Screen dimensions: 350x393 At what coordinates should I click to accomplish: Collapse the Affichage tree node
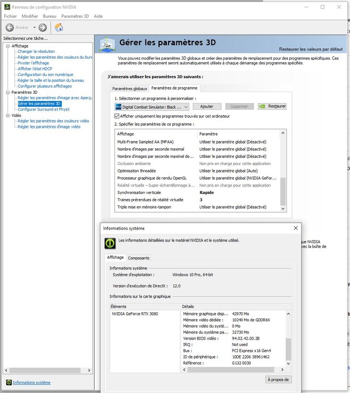(8, 46)
